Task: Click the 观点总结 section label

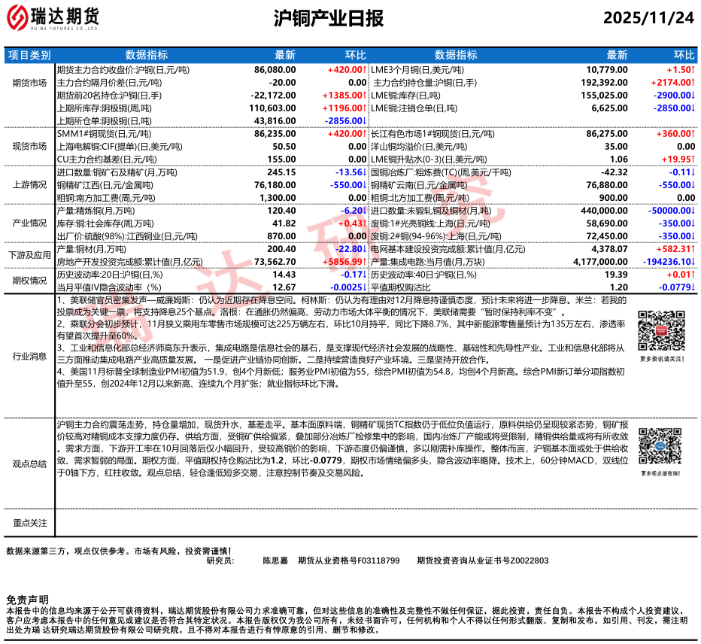Action: (x=29, y=464)
